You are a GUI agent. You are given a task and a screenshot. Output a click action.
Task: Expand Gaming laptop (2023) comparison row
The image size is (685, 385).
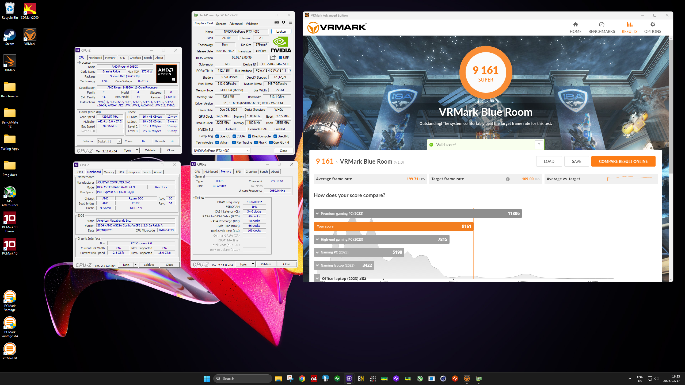pos(344,265)
